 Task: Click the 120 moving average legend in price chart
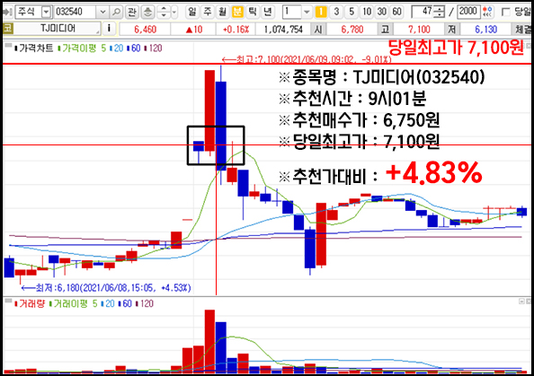tap(153, 48)
